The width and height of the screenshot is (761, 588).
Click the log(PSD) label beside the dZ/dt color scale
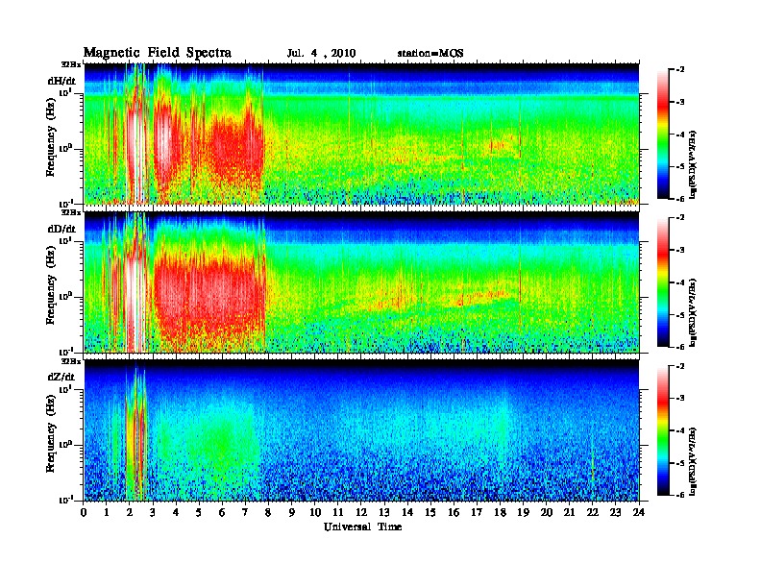tap(693, 461)
